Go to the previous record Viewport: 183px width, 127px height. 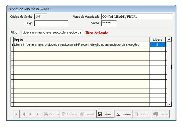coord(23,114)
